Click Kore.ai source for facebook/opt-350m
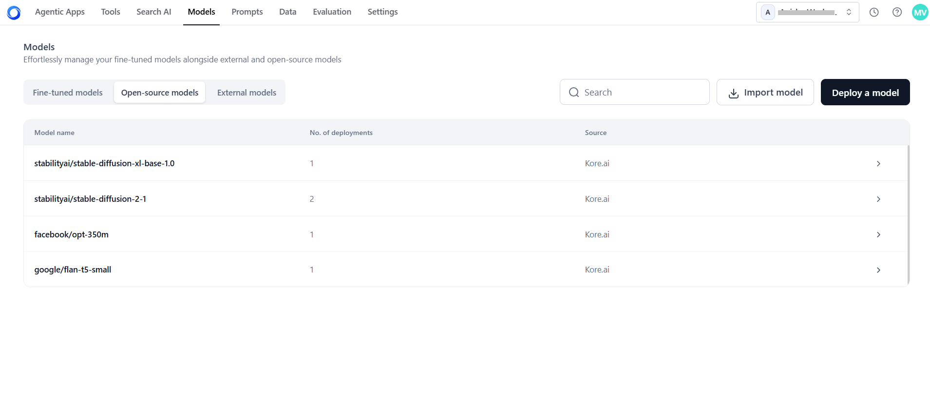This screenshot has height=407, width=930. [x=597, y=234]
